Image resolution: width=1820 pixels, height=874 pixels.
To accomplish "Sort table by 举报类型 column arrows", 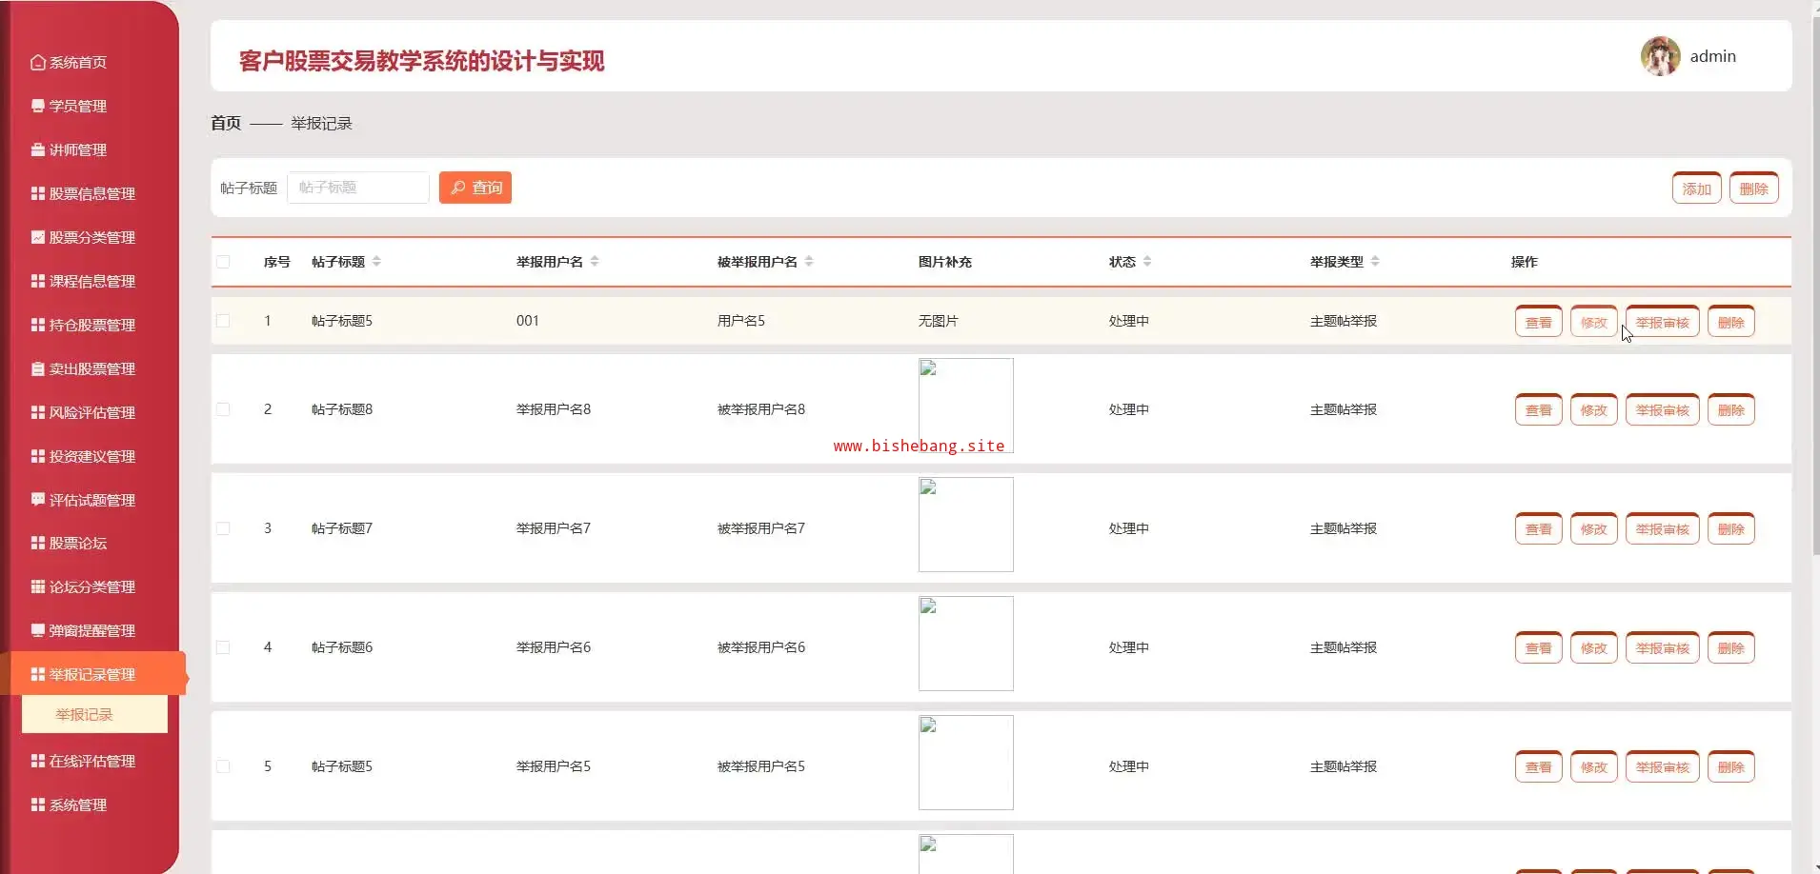I will coord(1375,262).
